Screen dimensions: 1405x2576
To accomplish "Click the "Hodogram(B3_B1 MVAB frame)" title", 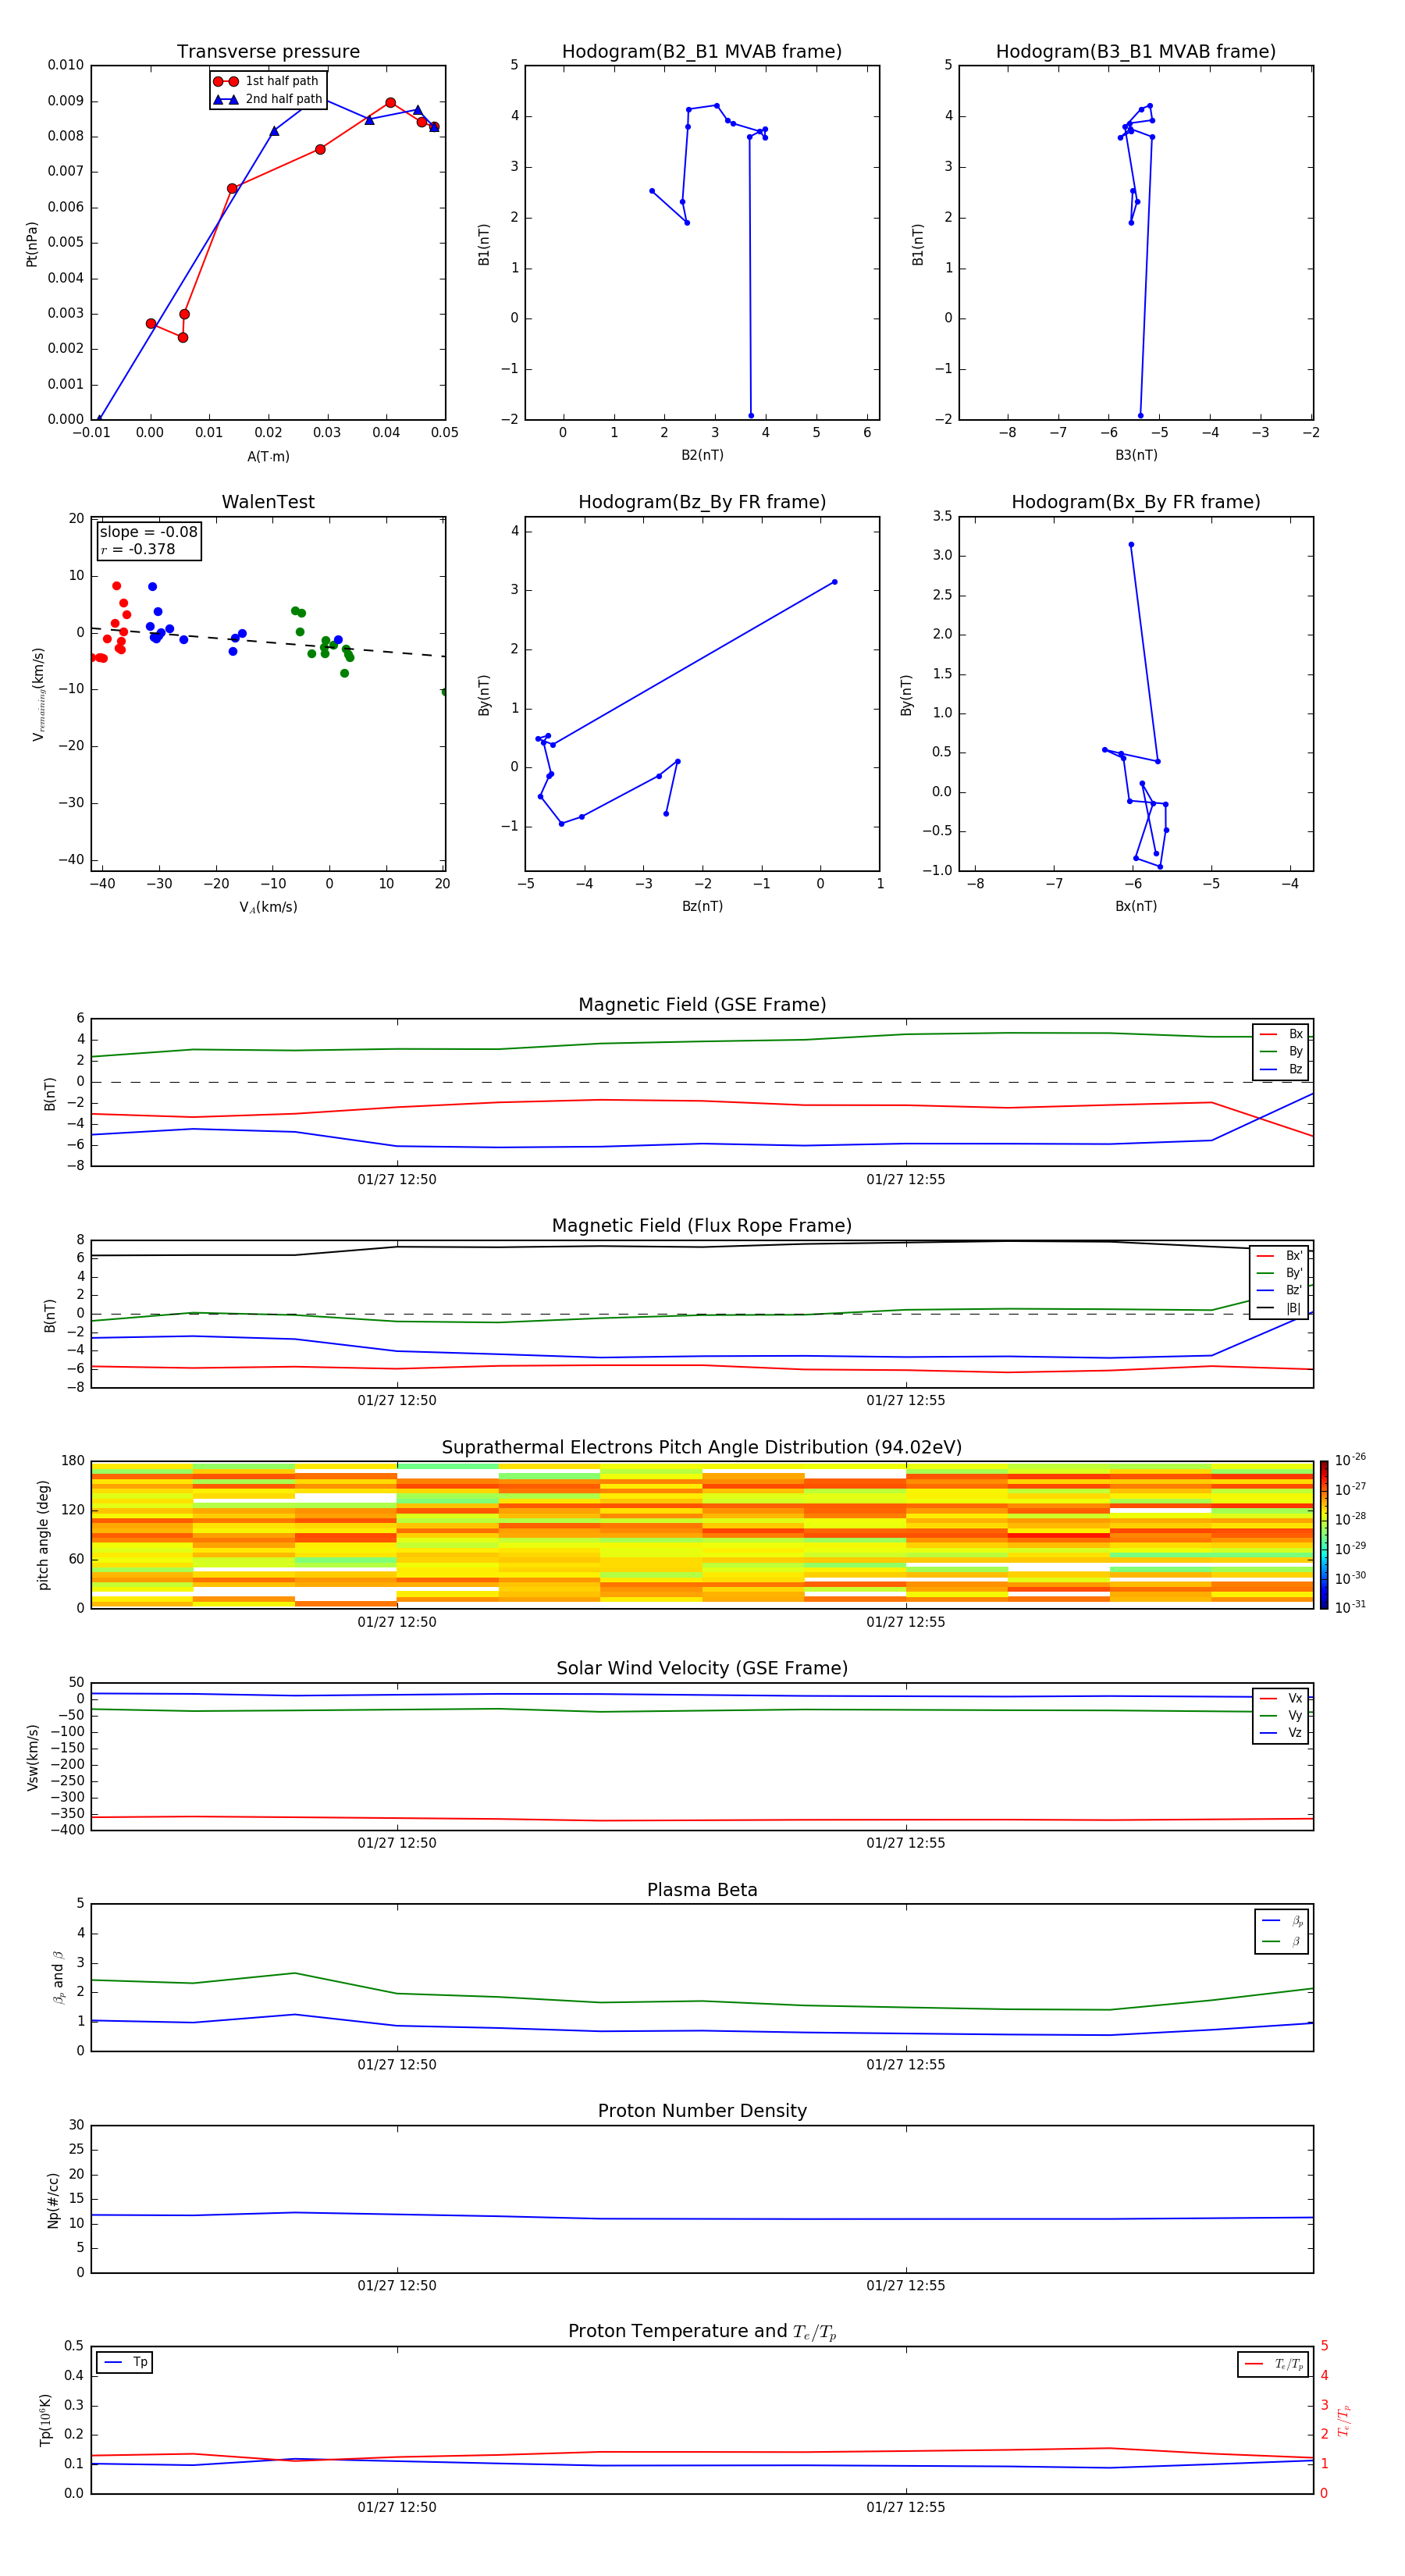I will coord(1136,52).
